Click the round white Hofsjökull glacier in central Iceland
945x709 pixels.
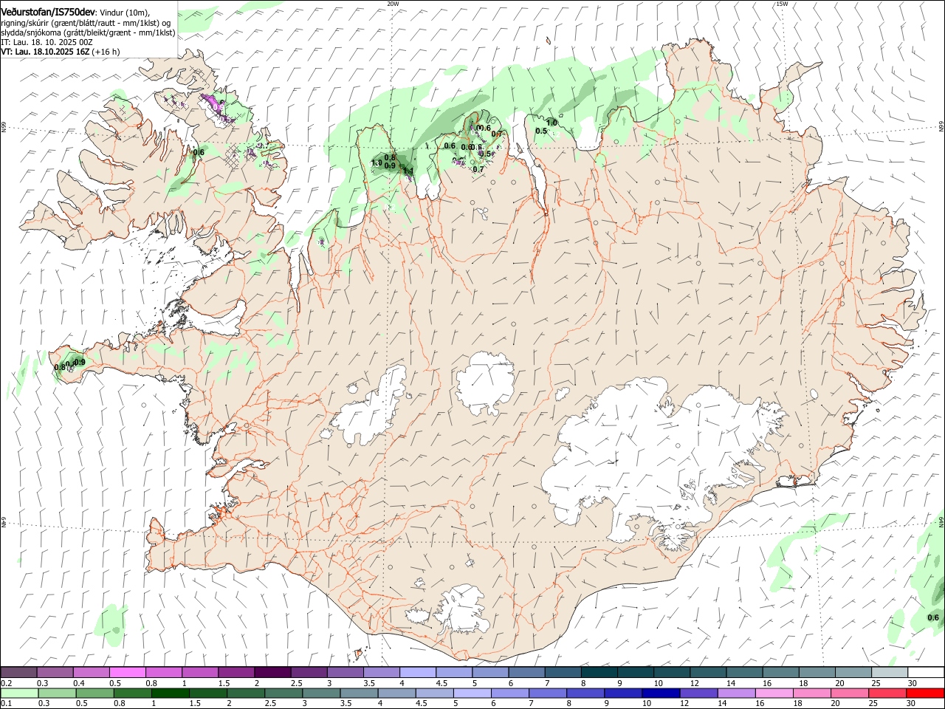pos(485,383)
